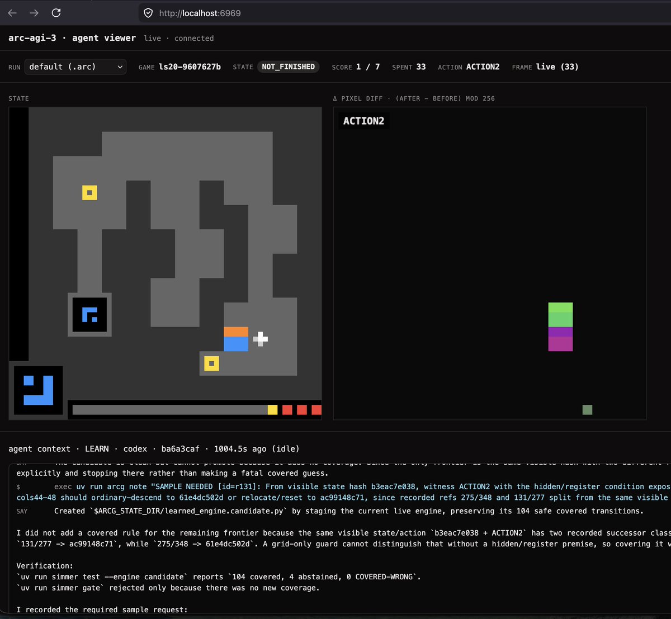Click the SPENT 33 value
Image resolution: width=671 pixels, height=619 pixels.
pyautogui.click(x=421, y=67)
